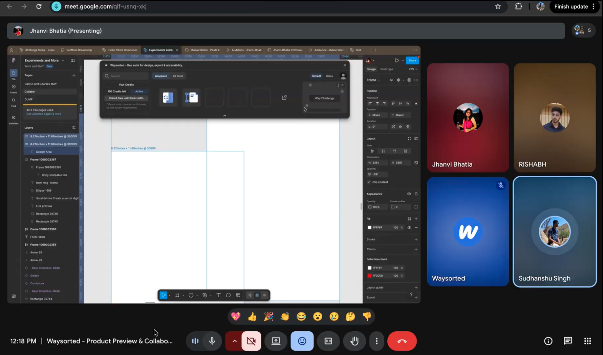
Task: Click the blue Share button
Action: (412, 60)
